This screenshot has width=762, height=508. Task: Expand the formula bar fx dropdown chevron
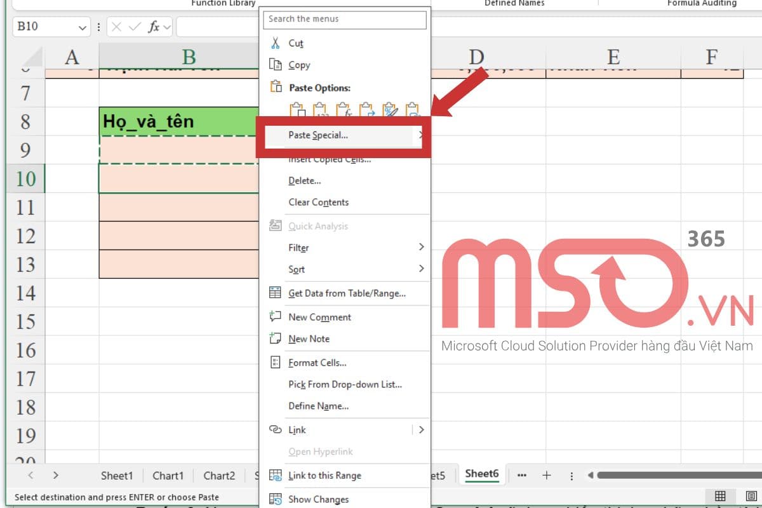pyautogui.click(x=166, y=27)
